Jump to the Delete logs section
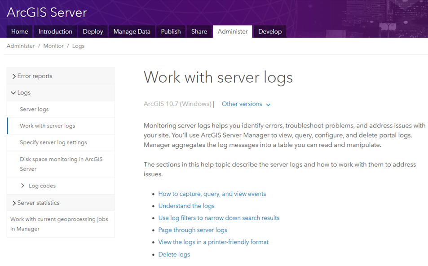This screenshot has width=428, height=266. point(174,254)
